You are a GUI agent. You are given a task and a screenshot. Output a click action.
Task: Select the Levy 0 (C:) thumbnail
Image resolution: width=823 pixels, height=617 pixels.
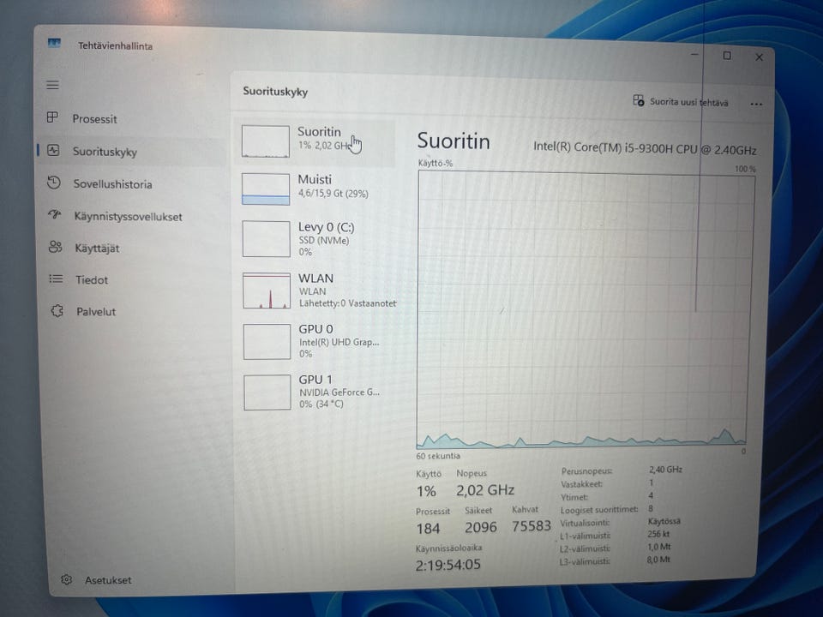[266, 239]
